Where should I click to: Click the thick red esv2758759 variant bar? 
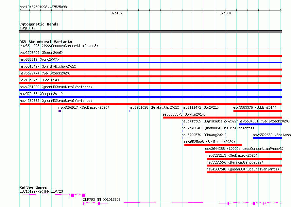(x=150, y=56)
